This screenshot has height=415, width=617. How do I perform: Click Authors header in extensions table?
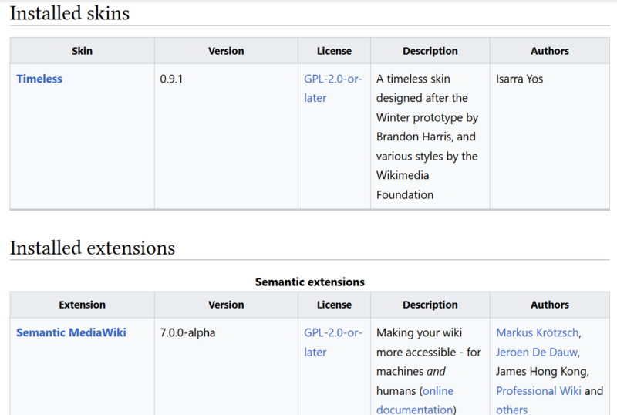tap(550, 305)
